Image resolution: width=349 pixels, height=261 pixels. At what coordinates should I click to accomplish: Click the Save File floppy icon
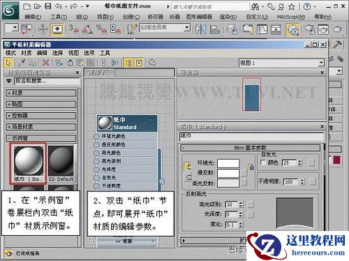47,6
